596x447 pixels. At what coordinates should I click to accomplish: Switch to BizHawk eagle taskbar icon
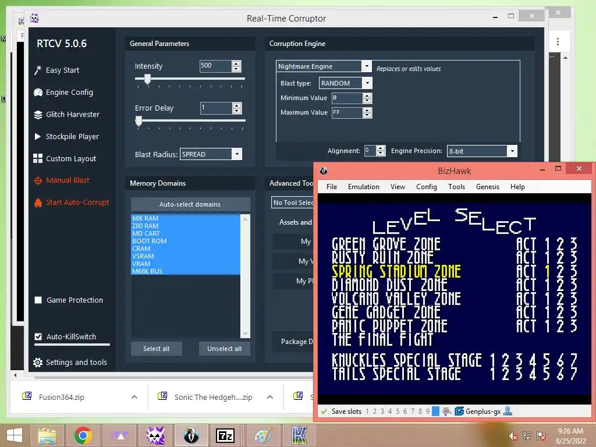tap(191, 435)
